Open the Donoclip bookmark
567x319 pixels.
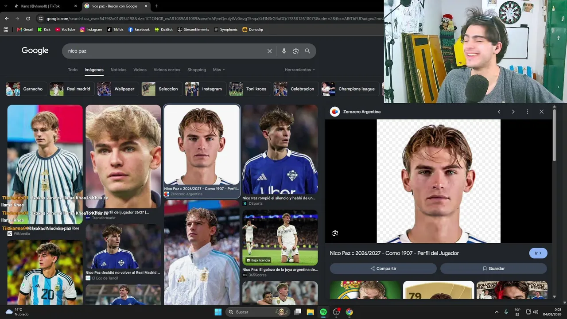pyautogui.click(x=252, y=30)
